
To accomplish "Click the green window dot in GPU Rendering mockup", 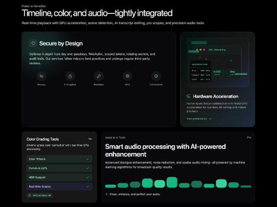I will pos(197,50).
